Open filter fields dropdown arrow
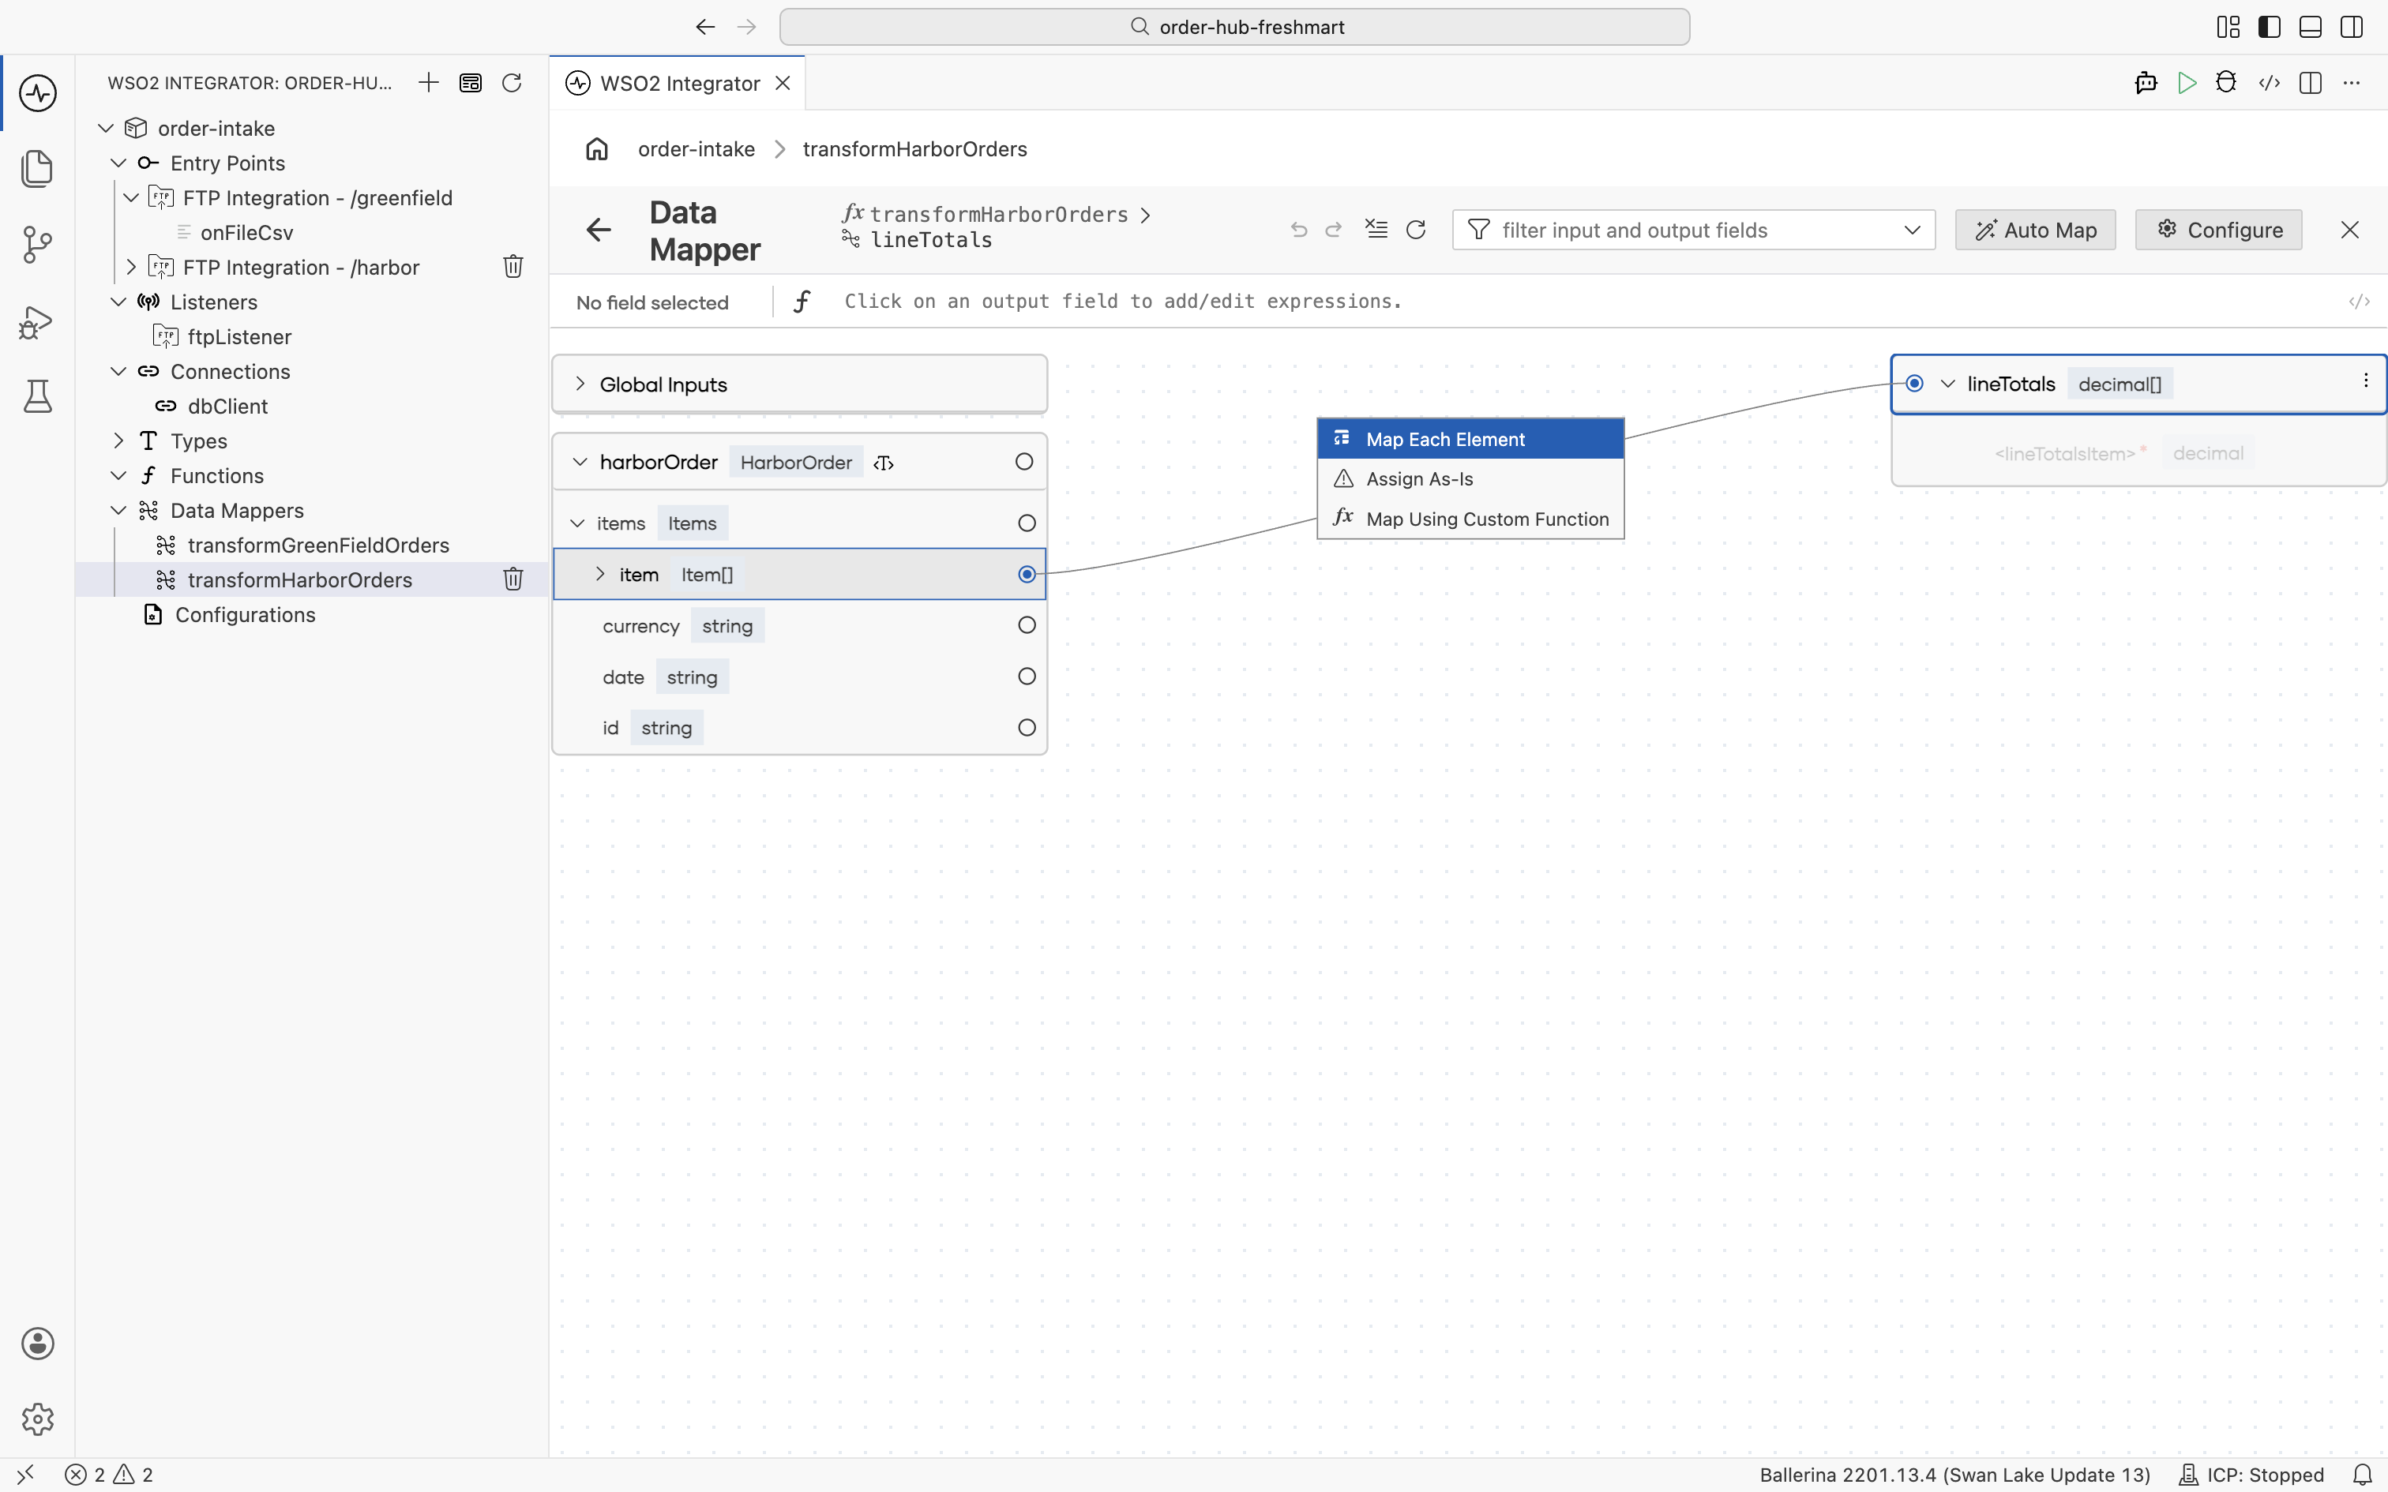 pyautogui.click(x=1911, y=230)
